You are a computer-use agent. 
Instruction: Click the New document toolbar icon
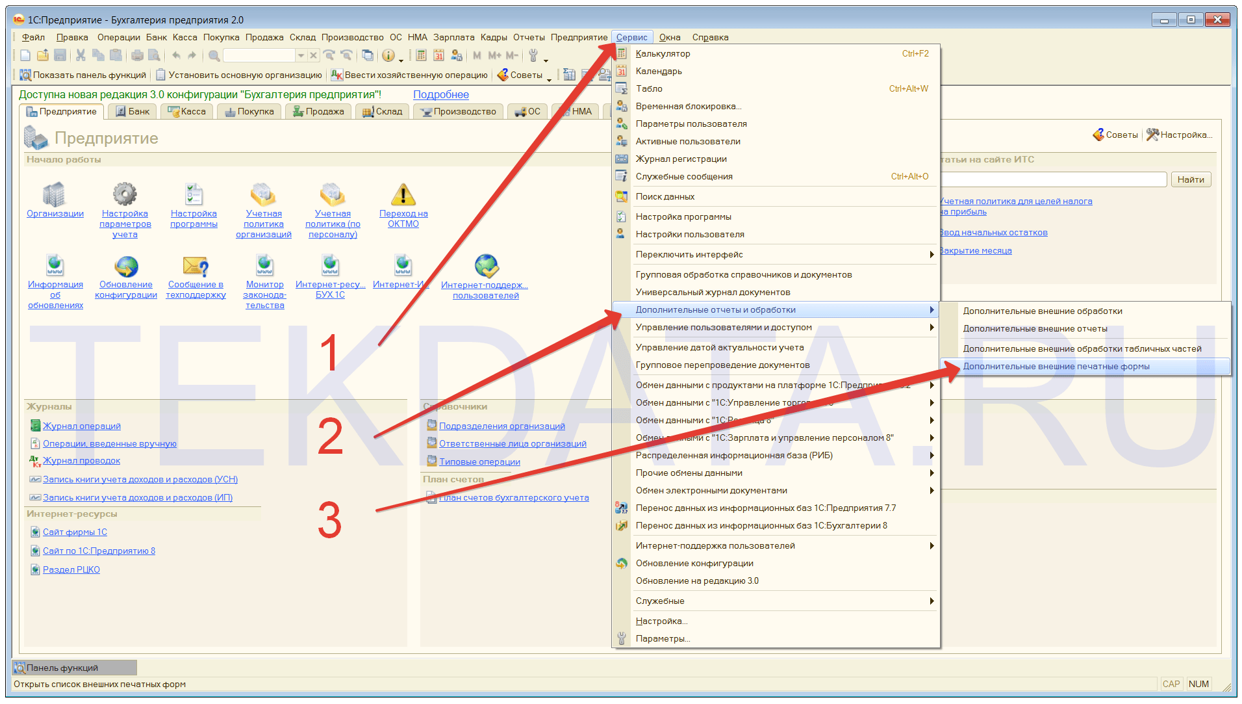click(x=25, y=56)
